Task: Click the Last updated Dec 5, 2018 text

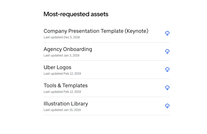Action: pyautogui.click(x=62, y=37)
